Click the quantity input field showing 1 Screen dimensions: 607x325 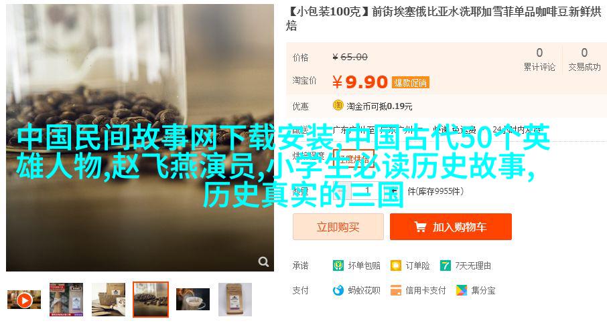[368, 191]
